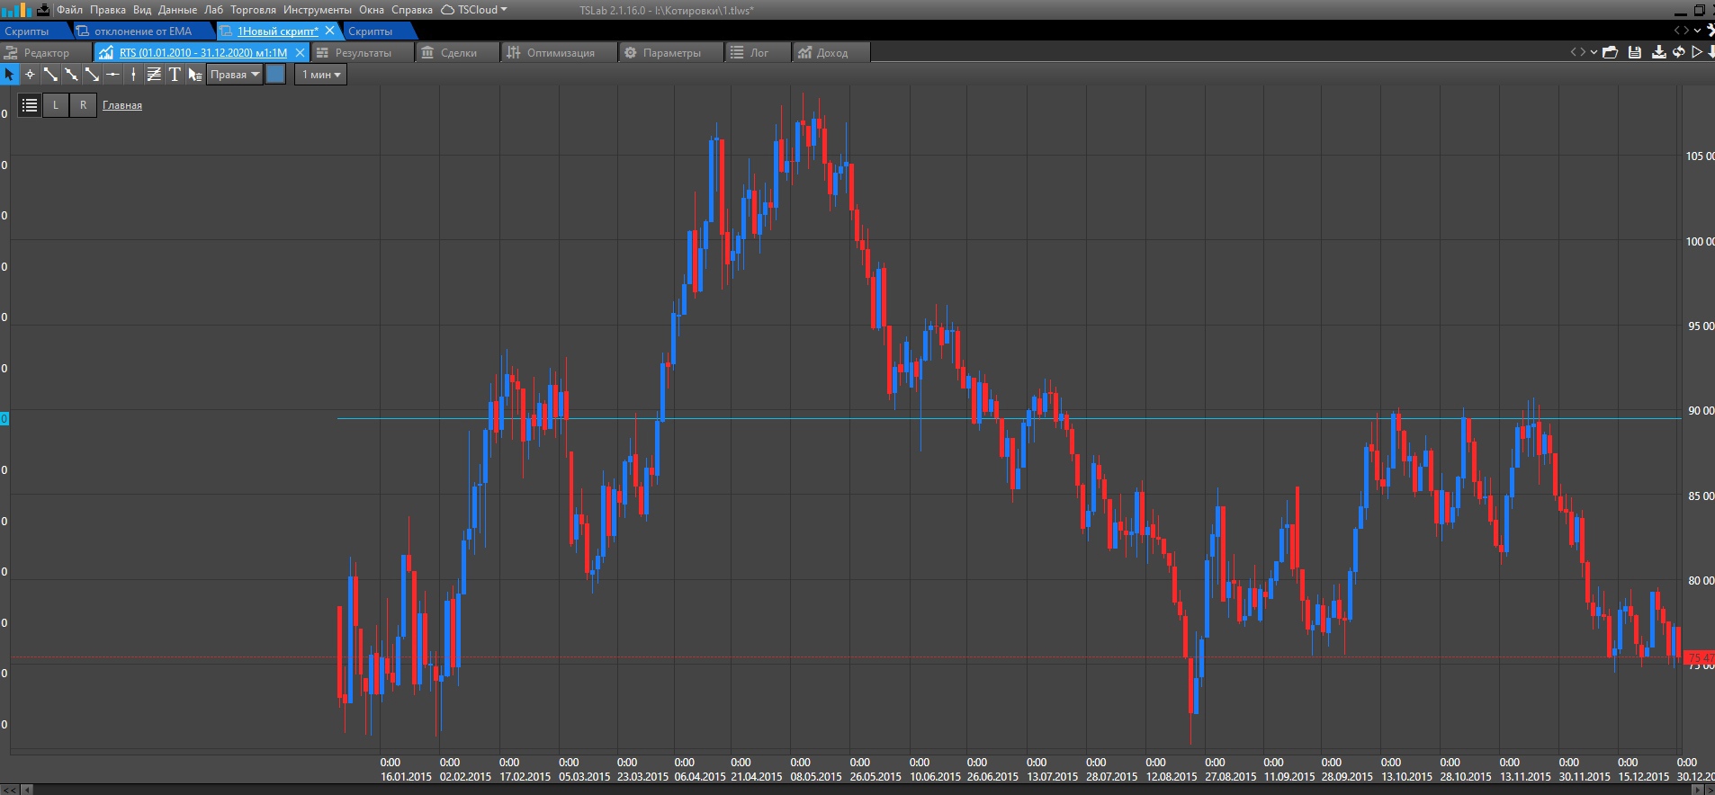Click the open folder icon
Viewport: 1715px width, 795px height.
1611,52
